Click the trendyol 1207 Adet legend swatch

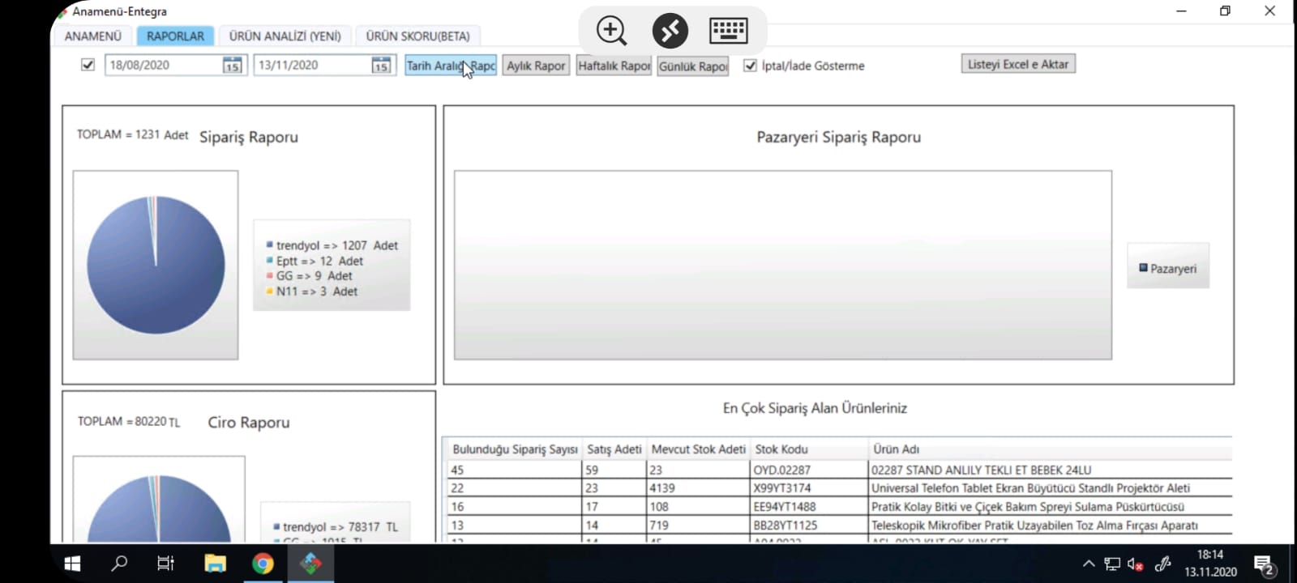click(x=270, y=245)
